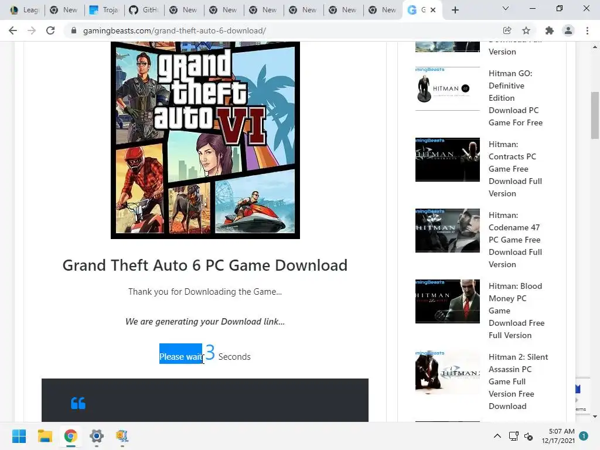This screenshot has height=450, width=600.
Task: Open the extensions puzzle icon
Action: click(x=550, y=30)
